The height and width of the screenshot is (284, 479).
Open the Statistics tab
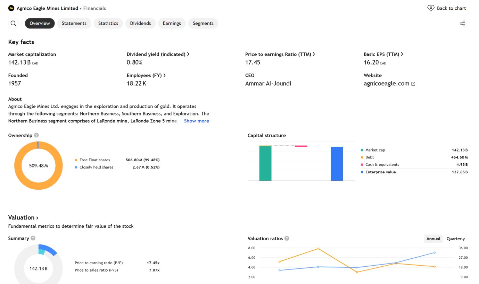tap(108, 23)
